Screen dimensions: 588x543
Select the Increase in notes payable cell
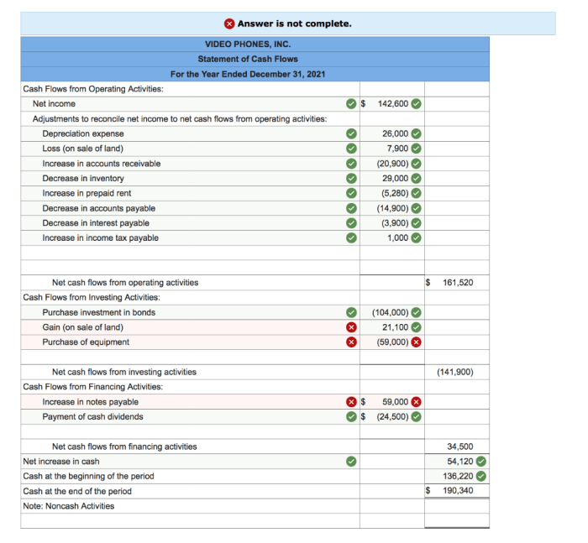click(190, 402)
